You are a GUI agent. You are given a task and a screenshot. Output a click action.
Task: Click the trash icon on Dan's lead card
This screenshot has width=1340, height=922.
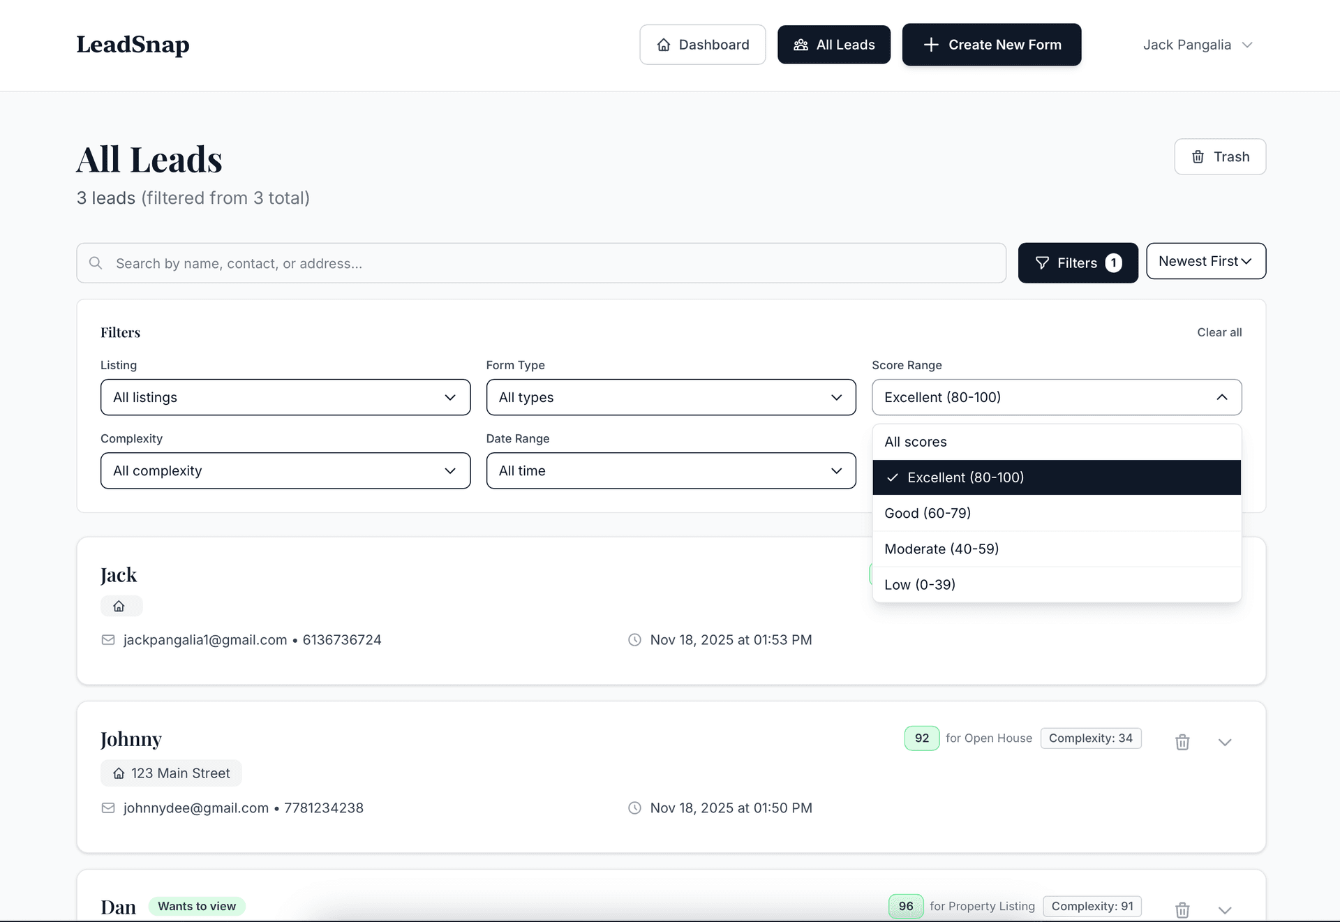coord(1182,909)
